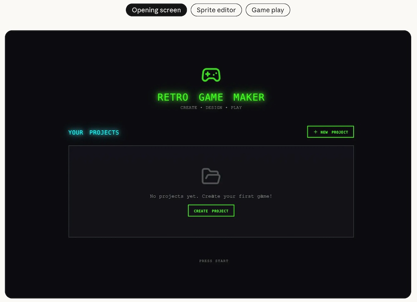
Task: Click the YOUR PROJECTS heading
Action: pos(93,133)
